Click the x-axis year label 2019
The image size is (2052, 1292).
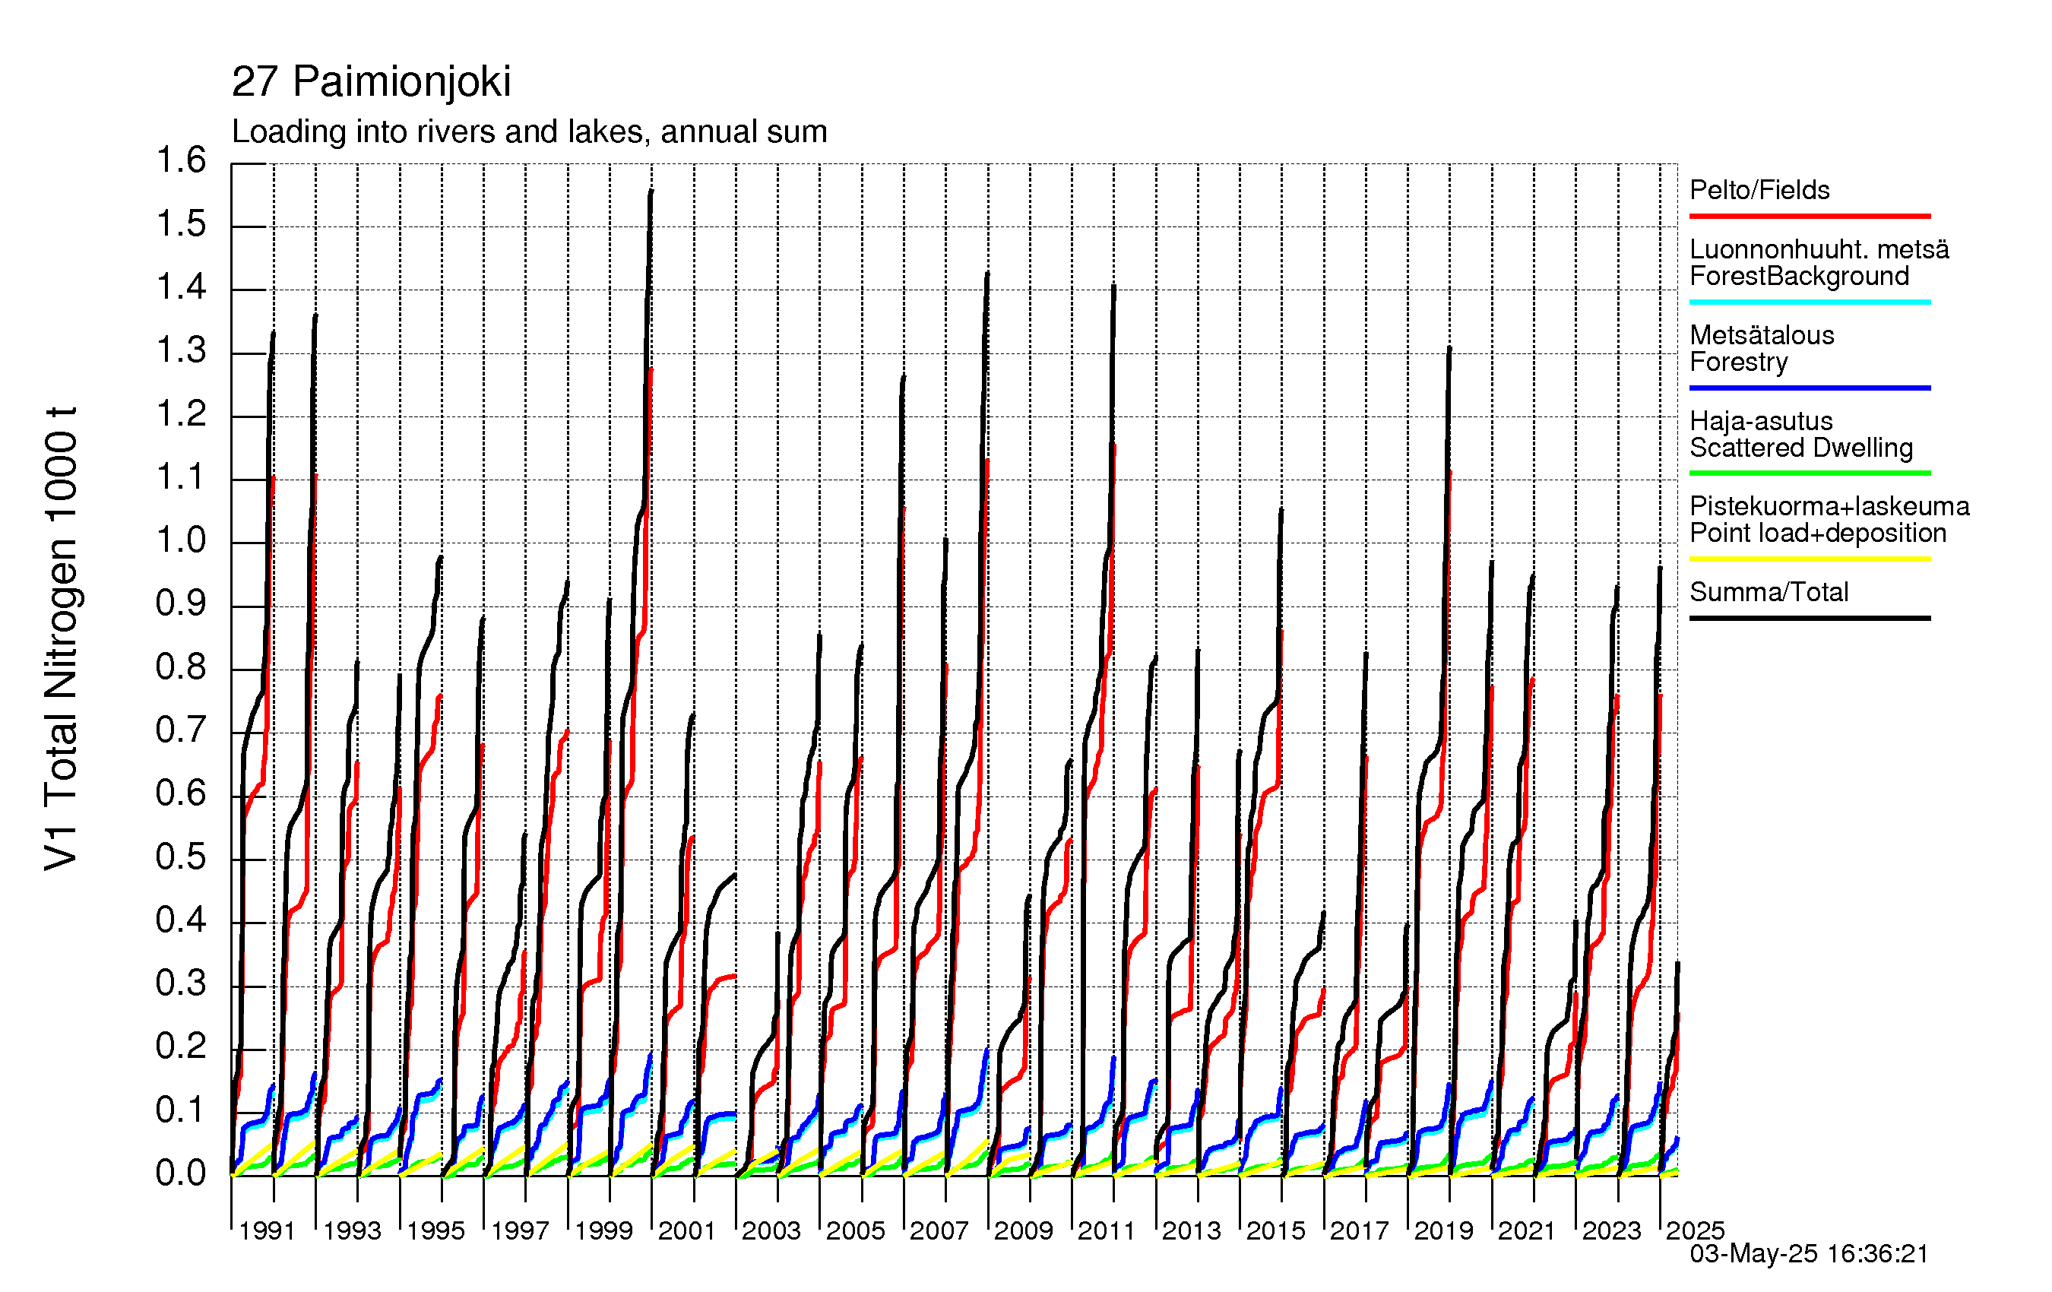click(1443, 1230)
